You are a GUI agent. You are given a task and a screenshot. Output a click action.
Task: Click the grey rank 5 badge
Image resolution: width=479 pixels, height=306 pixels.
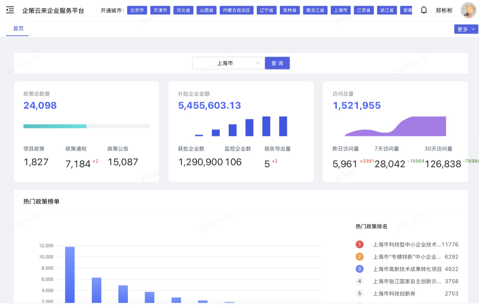tap(360, 293)
